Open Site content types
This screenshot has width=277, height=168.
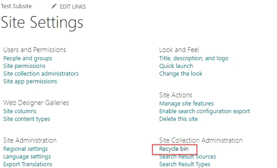pos(27,119)
